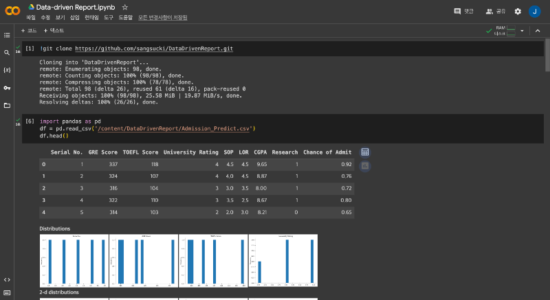Image resolution: width=550 pixels, height=300 pixels.
Task: Open the TOEFL Score distribution thumbnail
Action: 213,261
